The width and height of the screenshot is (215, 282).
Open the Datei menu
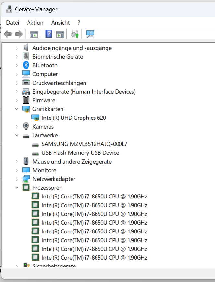click(13, 23)
